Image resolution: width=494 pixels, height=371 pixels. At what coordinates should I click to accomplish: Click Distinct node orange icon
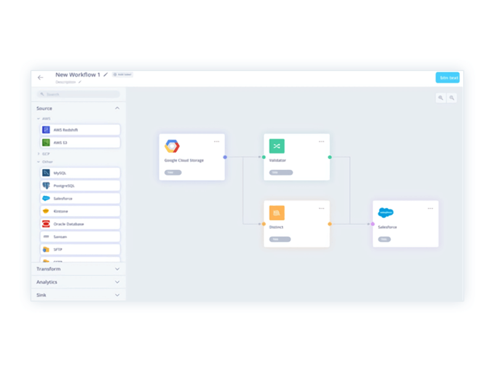click(277, 213)
